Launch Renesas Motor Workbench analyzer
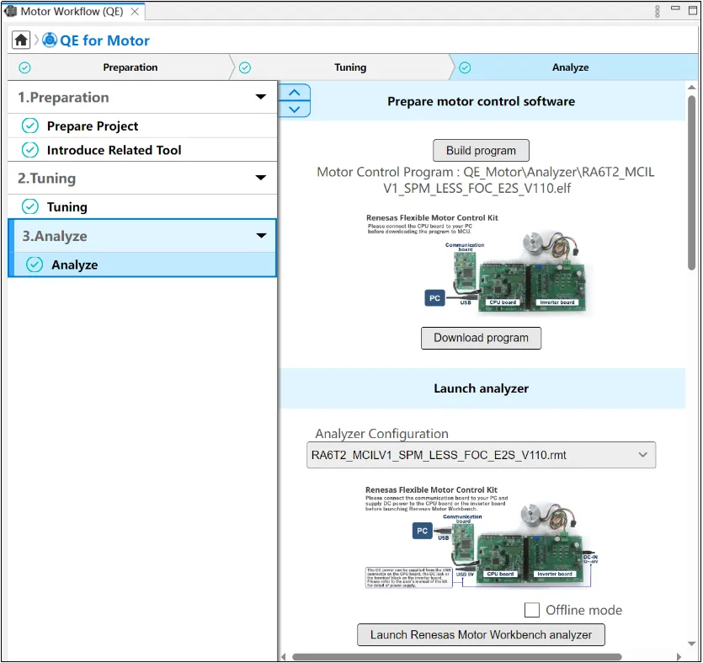 point(481,634)
